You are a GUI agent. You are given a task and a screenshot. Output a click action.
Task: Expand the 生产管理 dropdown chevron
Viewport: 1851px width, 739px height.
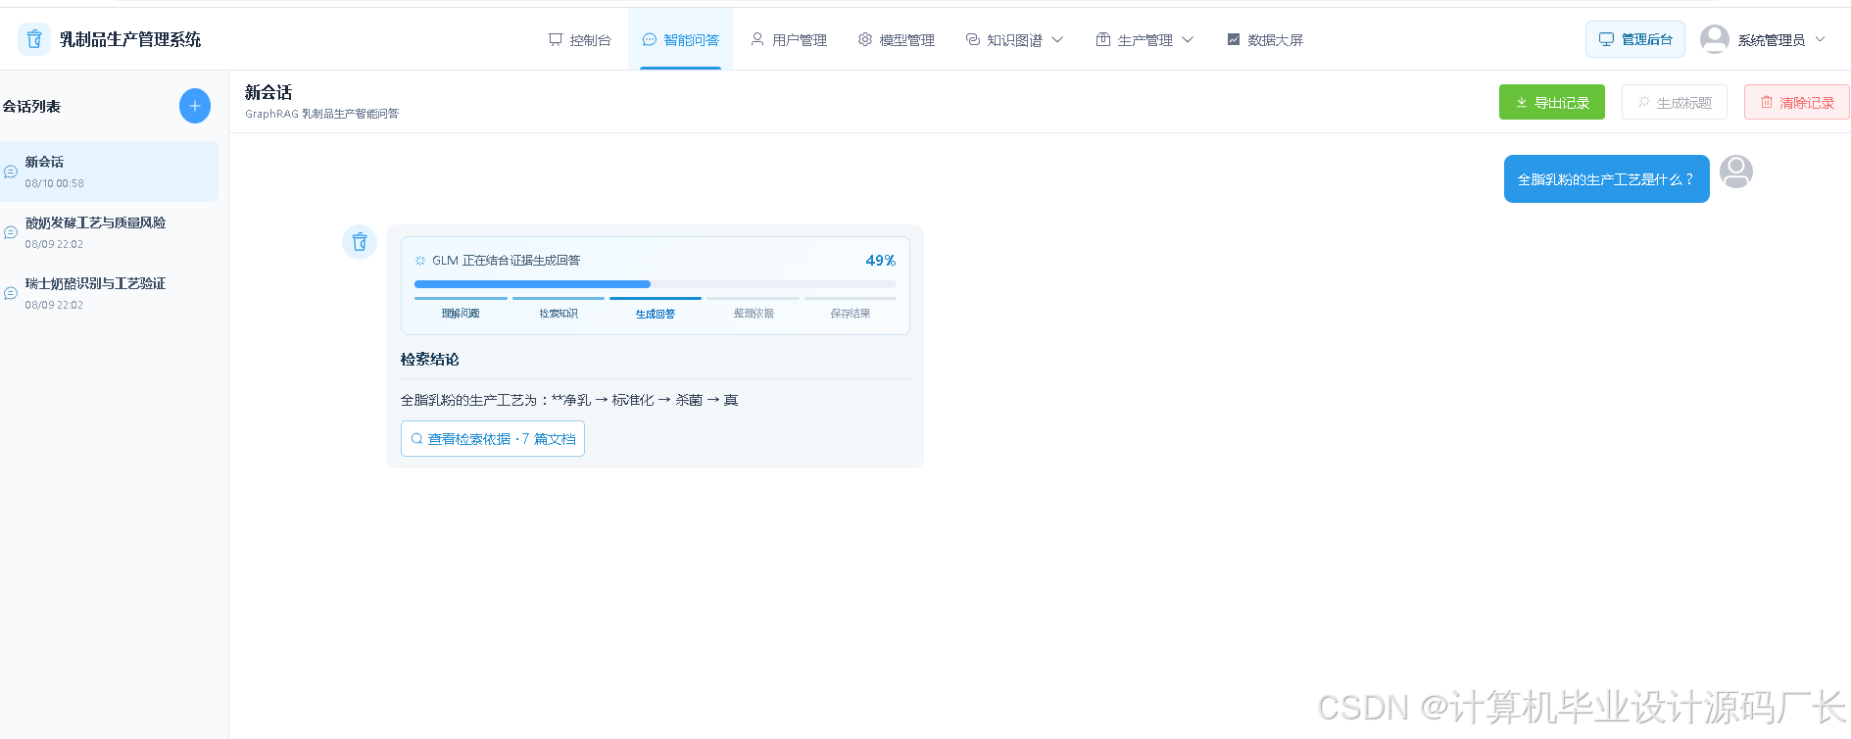tap(1188, 40)
